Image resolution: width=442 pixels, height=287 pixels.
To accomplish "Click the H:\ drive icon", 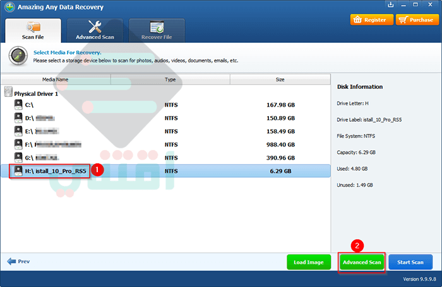I will (18, 171).
